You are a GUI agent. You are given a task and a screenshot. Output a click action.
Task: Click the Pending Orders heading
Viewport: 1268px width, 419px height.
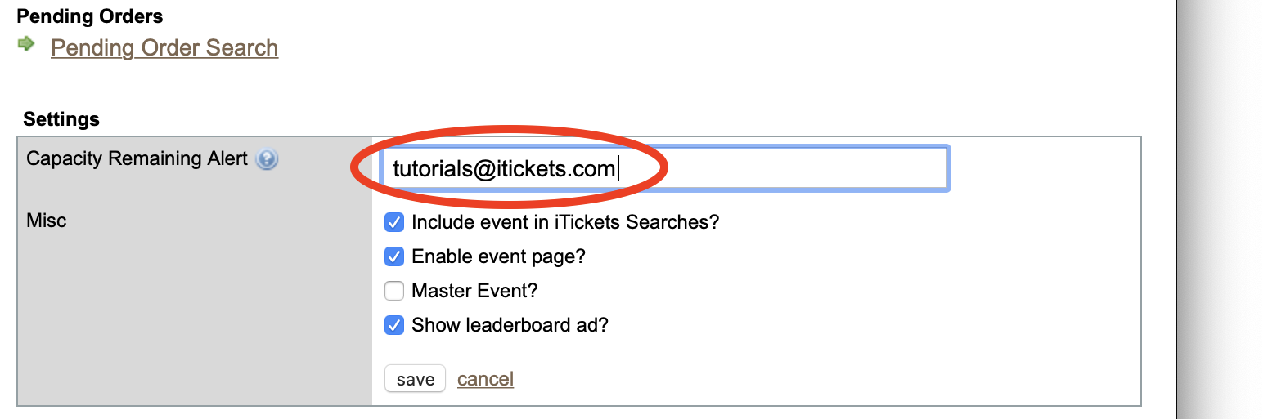click(x=90, y=16)
